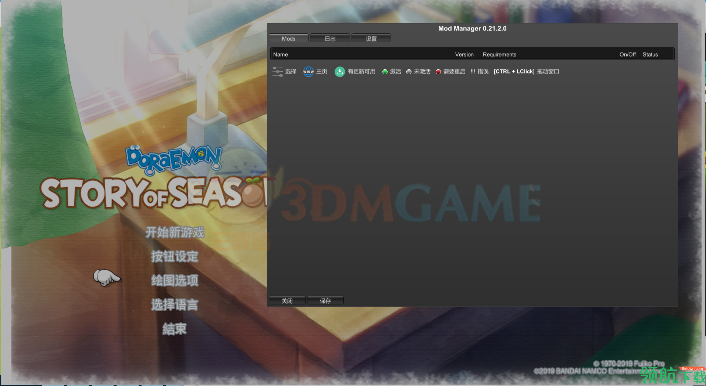Select 绘图选项 in game menu
The image size is (706, 386).
(x=175, y=281)
